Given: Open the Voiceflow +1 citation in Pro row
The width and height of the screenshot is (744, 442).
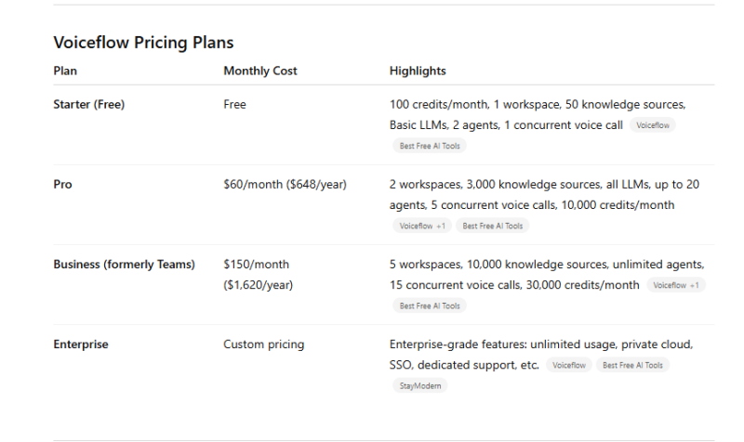Looking at the screenshot, I should click(x=422, y=226).
